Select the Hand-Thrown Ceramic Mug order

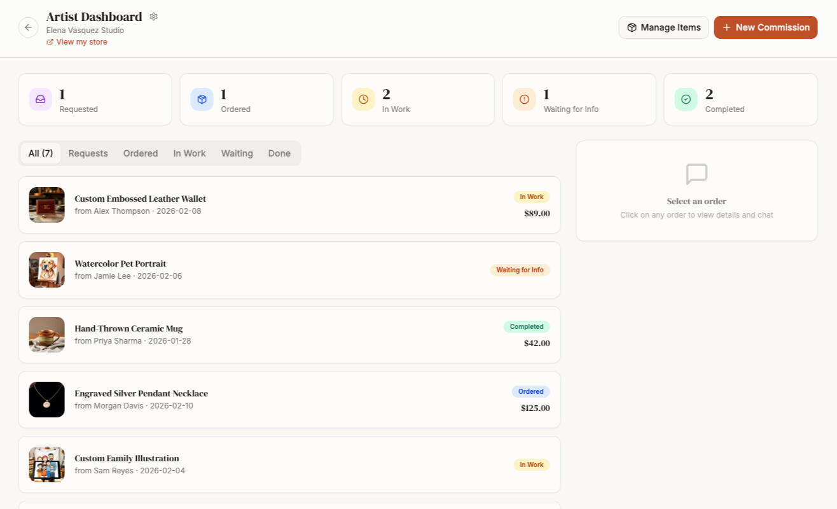point(289,335)
